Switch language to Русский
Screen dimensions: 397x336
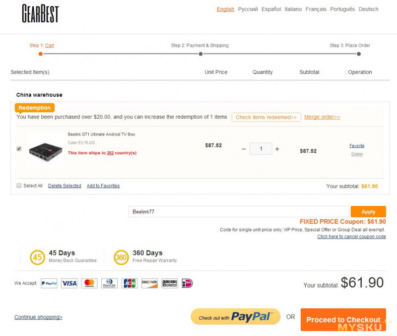coord(248,9)
